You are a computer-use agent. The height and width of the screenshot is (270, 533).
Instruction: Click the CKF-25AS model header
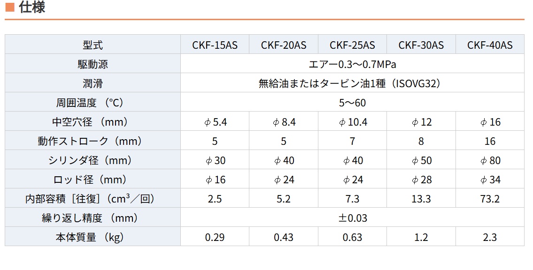pyautogui.click(x=352, y=45)
